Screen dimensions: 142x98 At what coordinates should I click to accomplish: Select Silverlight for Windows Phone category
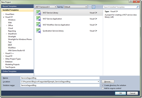point(20,39)
